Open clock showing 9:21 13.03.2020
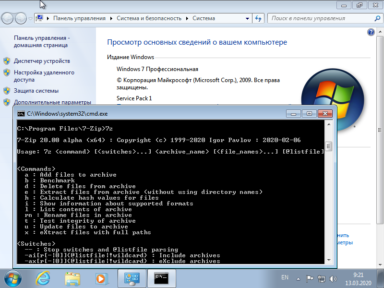This screenshot has height=288, width=384. pyautogui.click(x=358, y=279)
